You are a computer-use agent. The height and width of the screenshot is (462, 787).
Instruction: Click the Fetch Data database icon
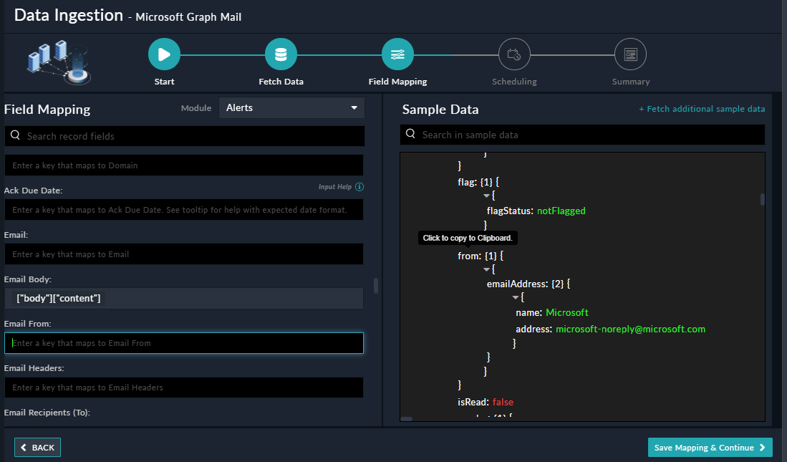coord(281,54)
